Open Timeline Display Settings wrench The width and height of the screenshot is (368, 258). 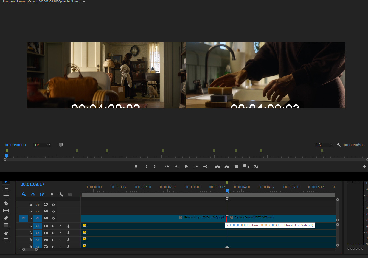pos(61,194)
